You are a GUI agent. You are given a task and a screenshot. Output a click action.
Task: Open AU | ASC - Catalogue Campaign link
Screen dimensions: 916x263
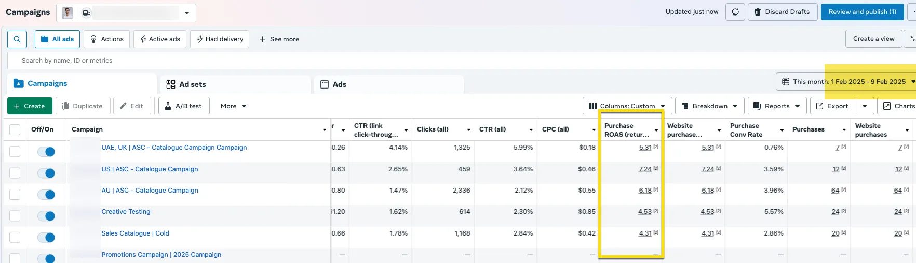[150, 191]
